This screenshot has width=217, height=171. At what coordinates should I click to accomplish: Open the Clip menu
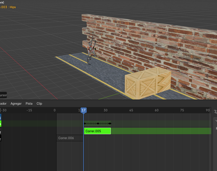point(39,104)
